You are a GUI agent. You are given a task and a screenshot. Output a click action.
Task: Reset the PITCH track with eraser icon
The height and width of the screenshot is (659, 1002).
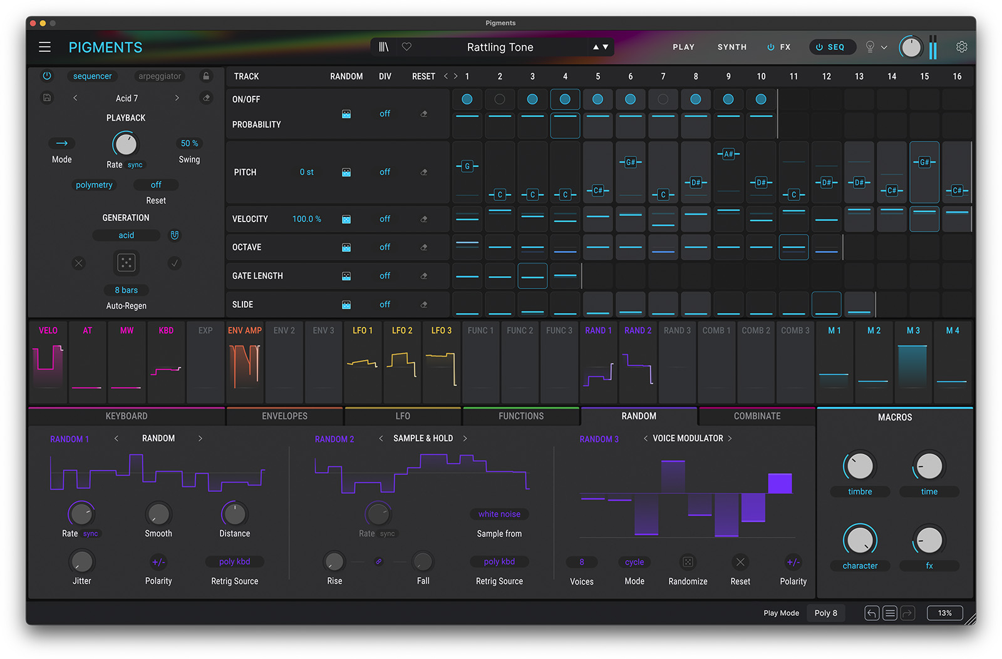pyautogui.click(x=424, y=172)
